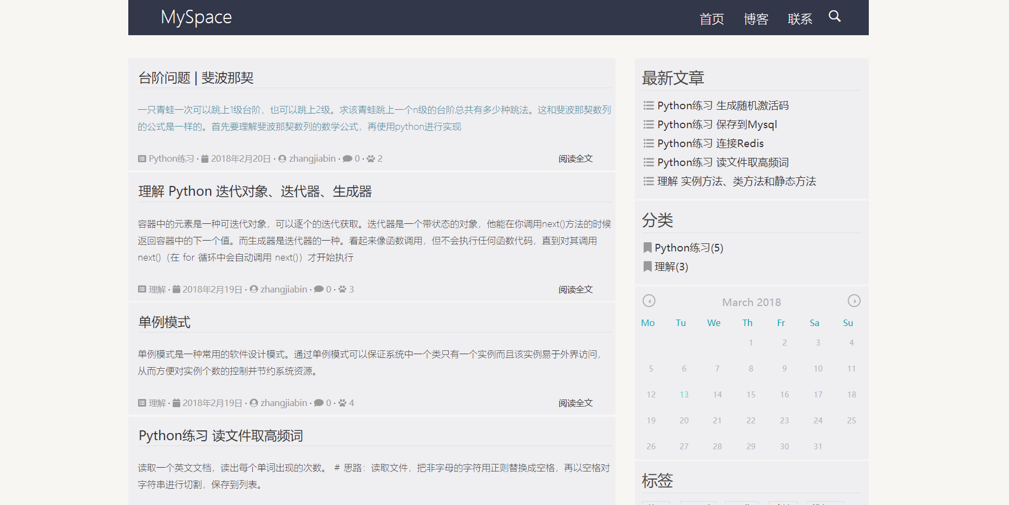Click user icon in 台阶问题 post meta
The width and height of the screenshot is (1009, 505).
click(282, 159)
